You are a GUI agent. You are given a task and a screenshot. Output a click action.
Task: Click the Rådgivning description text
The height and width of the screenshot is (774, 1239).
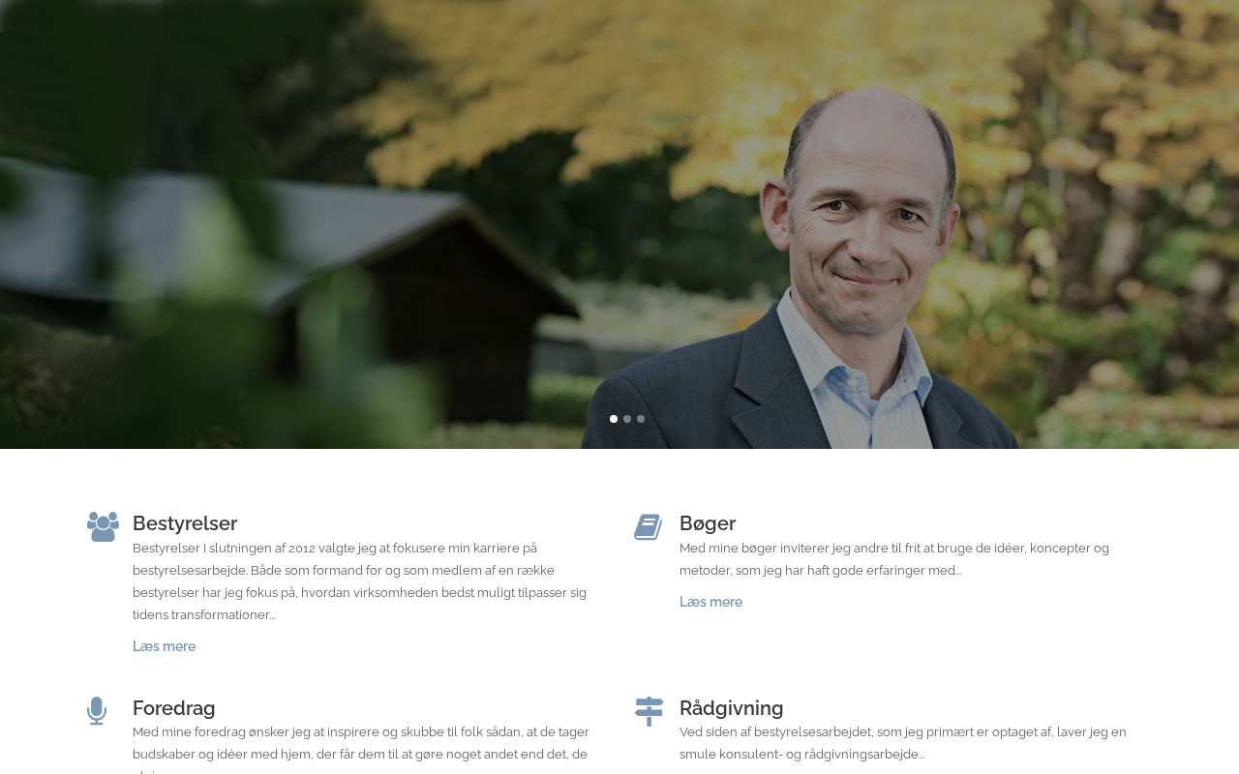[903, 743]
